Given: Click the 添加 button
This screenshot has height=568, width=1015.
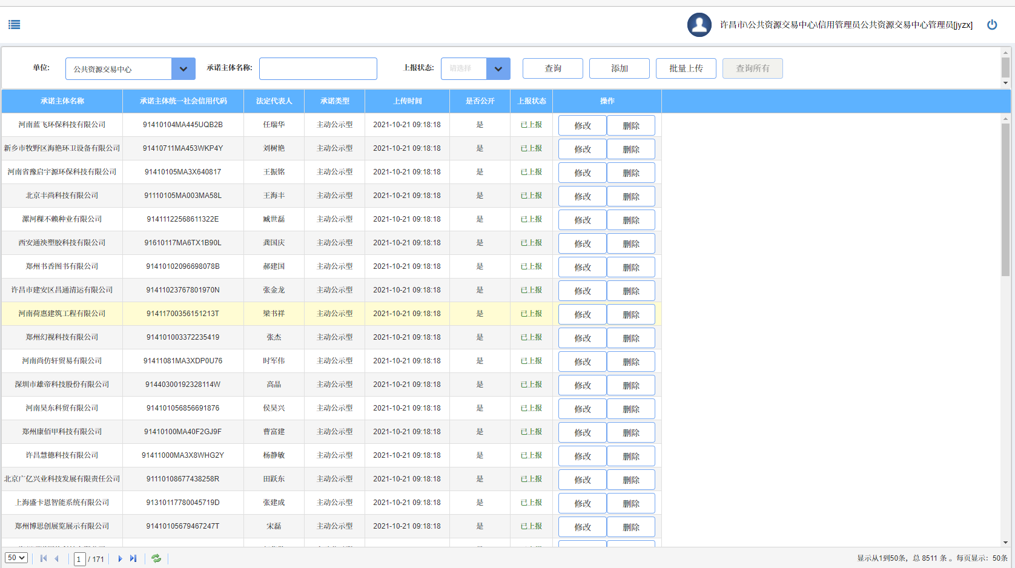Looking at the screenshot, I should tap(620, 68).
